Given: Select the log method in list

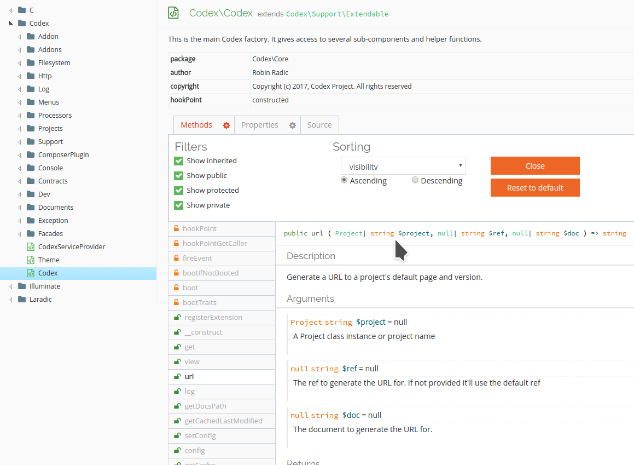Looking at the screenshot, I should pos(222,392).
